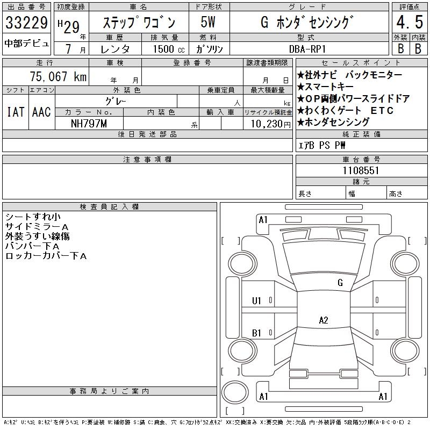This screenshot has width=430, height=430.
Task: Click A1 marker at rear bumper right
Action: pyautogui.click(x=383, y=397)
